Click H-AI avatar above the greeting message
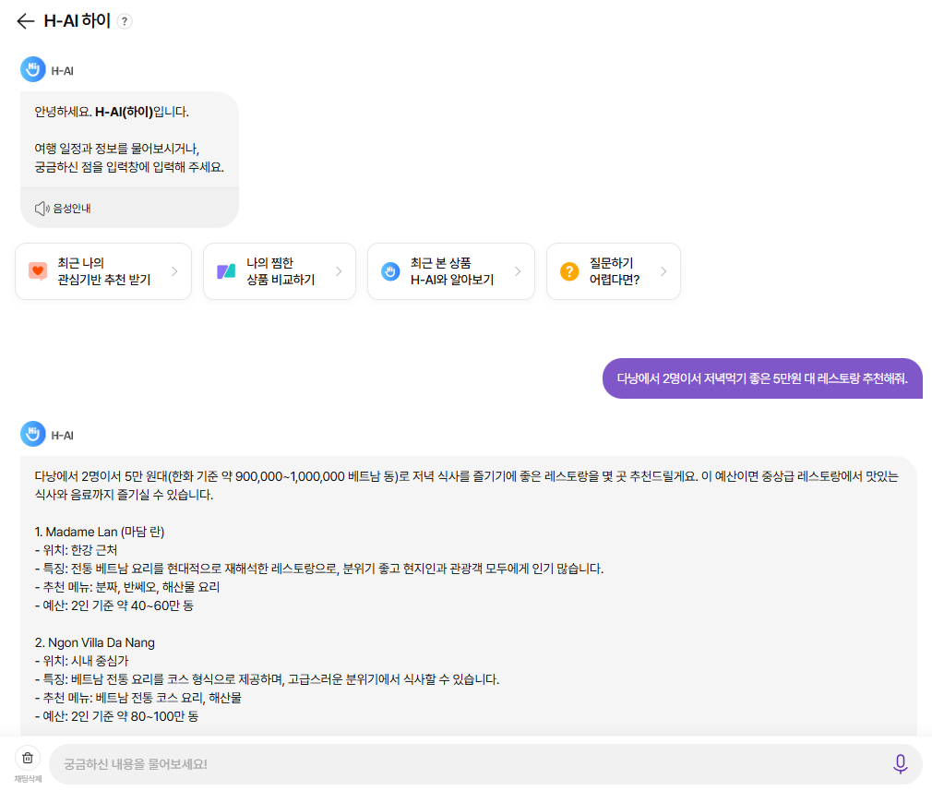 pos(32,69)
